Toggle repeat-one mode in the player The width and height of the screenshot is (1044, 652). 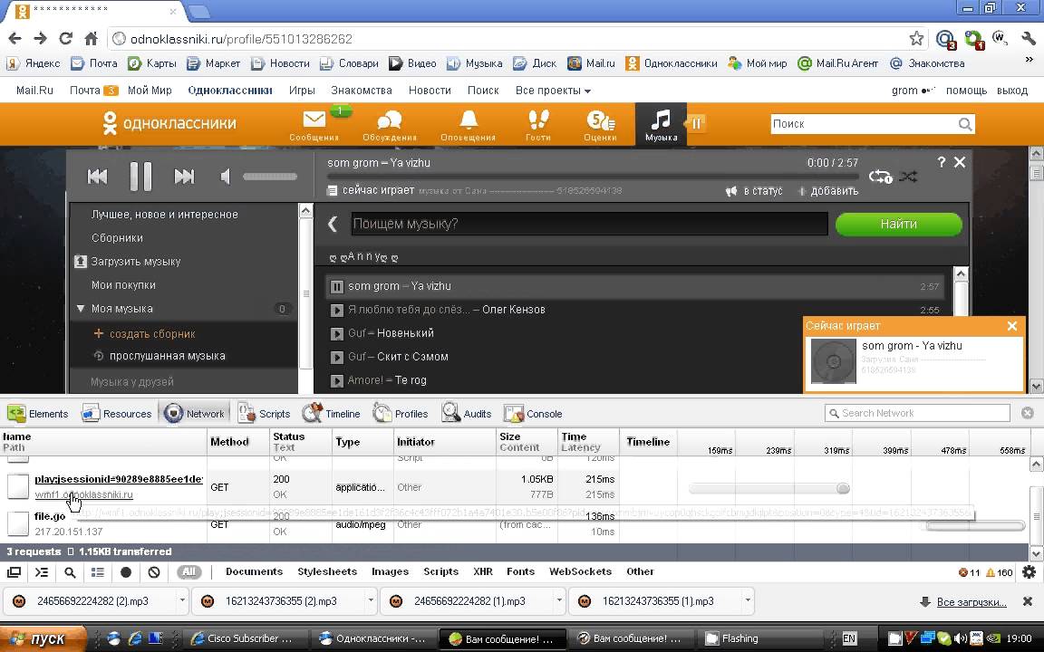880,177
